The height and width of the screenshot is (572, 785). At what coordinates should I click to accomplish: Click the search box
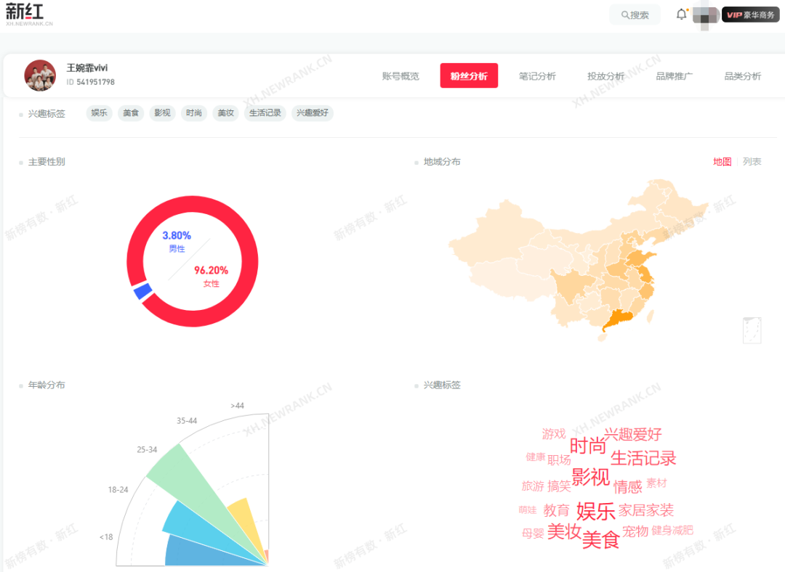[x=635, y=15]
